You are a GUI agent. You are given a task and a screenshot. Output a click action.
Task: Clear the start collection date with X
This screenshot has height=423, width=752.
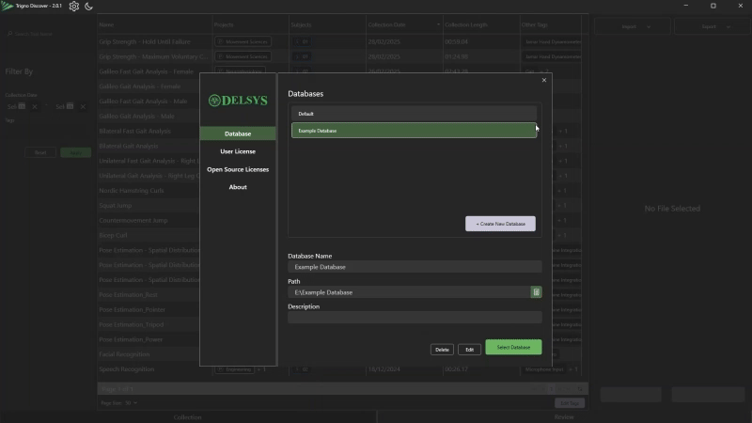click(x=35, y=106)
